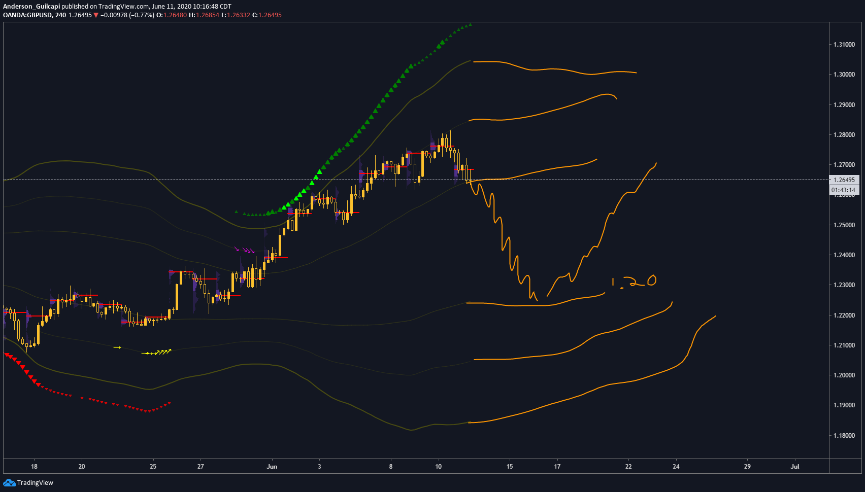
Task: Click the 1.20000 price axis label
Action: [844, 375]
